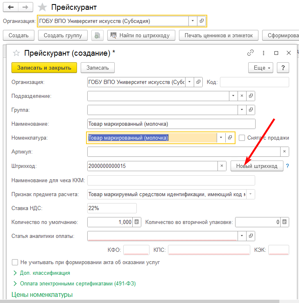The height and width of the screenshot is (303, 299).
Task: Click into the Артикул input field
Action: 183,152
